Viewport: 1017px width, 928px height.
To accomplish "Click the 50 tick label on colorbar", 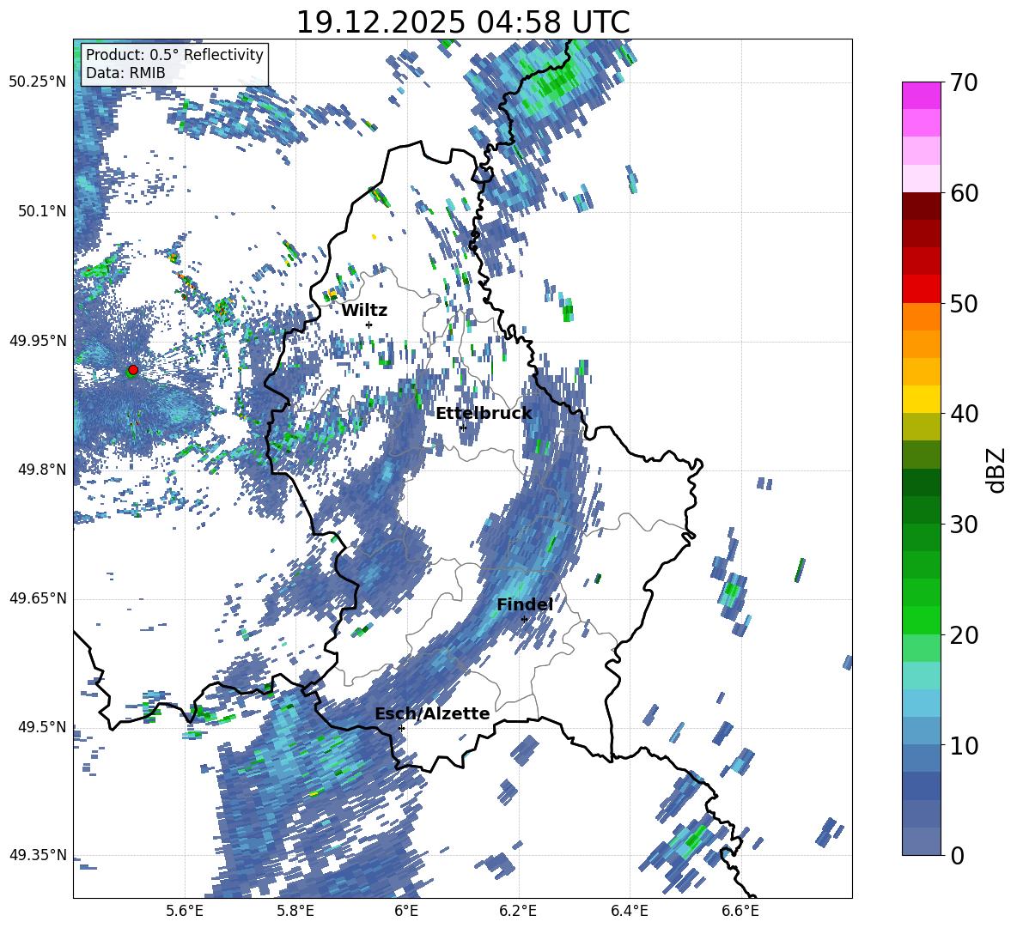I will coord(964,303).
